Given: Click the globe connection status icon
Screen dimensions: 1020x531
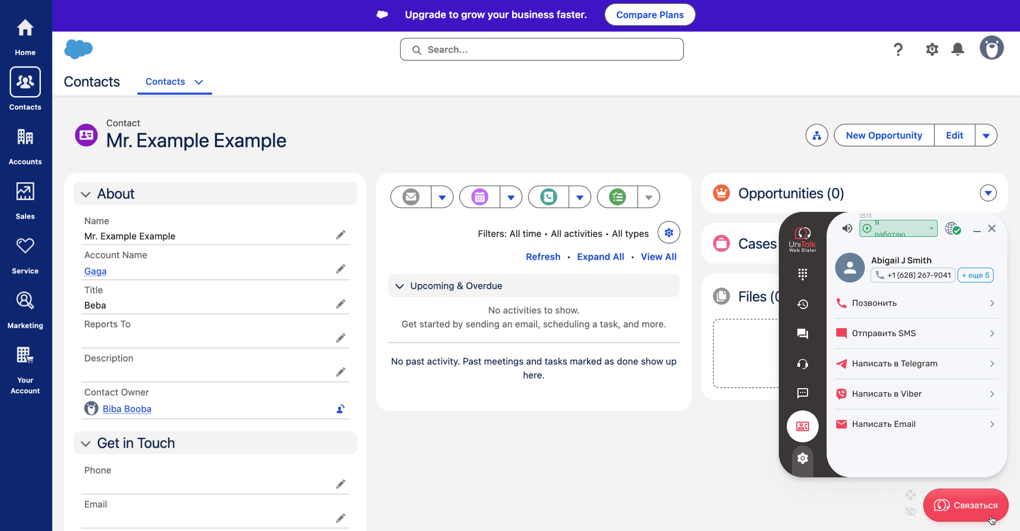Looking at the screenshot, I should tap(953, 228).
